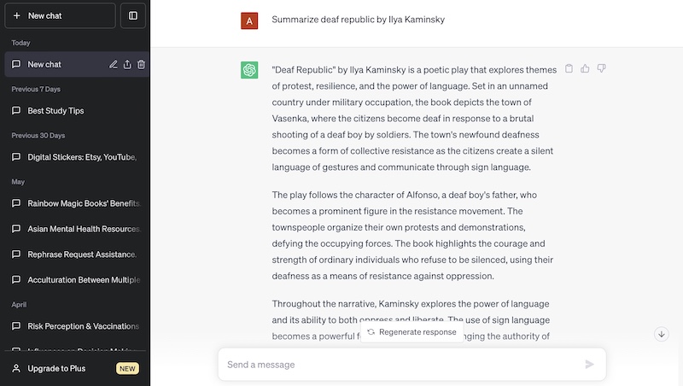
Task: Open Digital Stickers chat
Action: pyautogui.click(x=81, y=157)
